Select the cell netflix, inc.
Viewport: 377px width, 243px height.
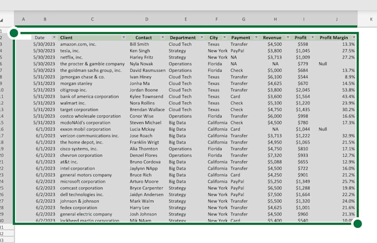72,57
